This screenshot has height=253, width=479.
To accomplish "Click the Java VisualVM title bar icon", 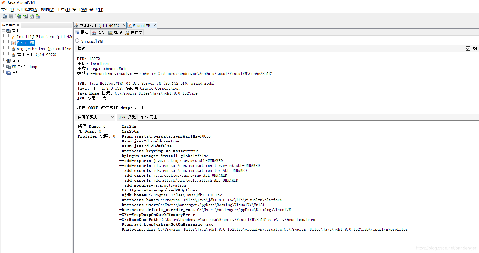I will pos(3,2).
